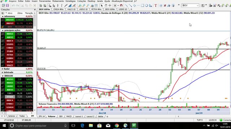Viewport: 231px width, 129px height.
Task: Click the Cotações list vertical scrollbar
Action: click(x=35, y=61)
